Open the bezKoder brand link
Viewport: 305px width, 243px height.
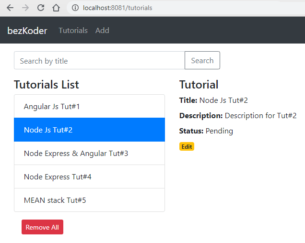(27, 31)
